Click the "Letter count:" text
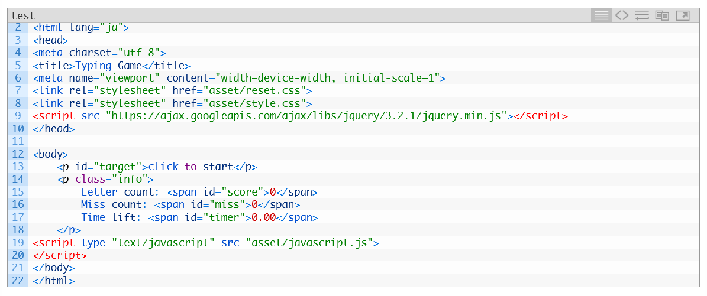707x296 pixels. pos(121,192)
